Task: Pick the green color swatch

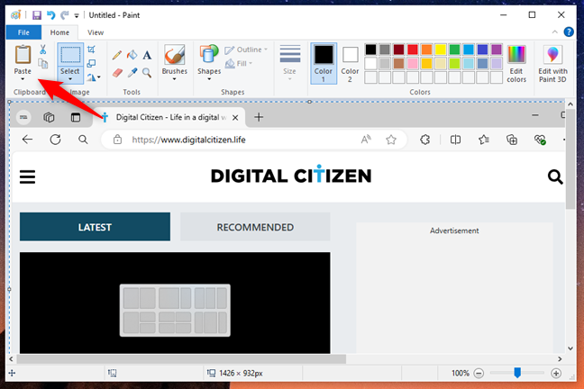Action: click(x=454, y=50)
